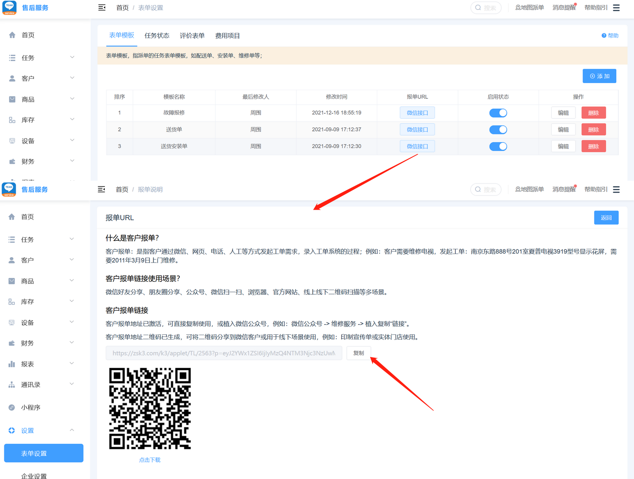The width and height of the screenshot is (634, 479).
Task: Switch to the 任务状态 tab
Action: pos(157,36)
